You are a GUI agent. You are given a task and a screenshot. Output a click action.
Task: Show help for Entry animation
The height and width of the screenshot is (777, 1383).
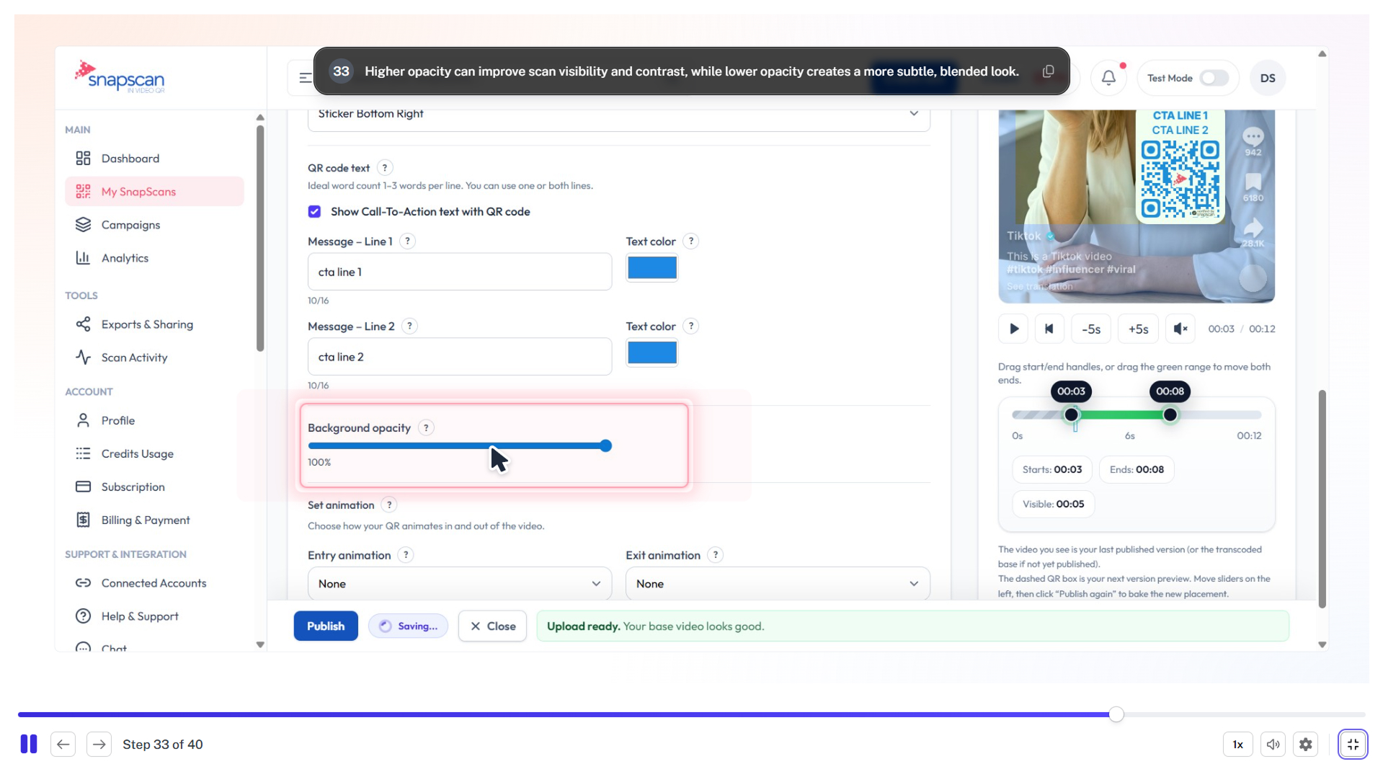(406, 555)
